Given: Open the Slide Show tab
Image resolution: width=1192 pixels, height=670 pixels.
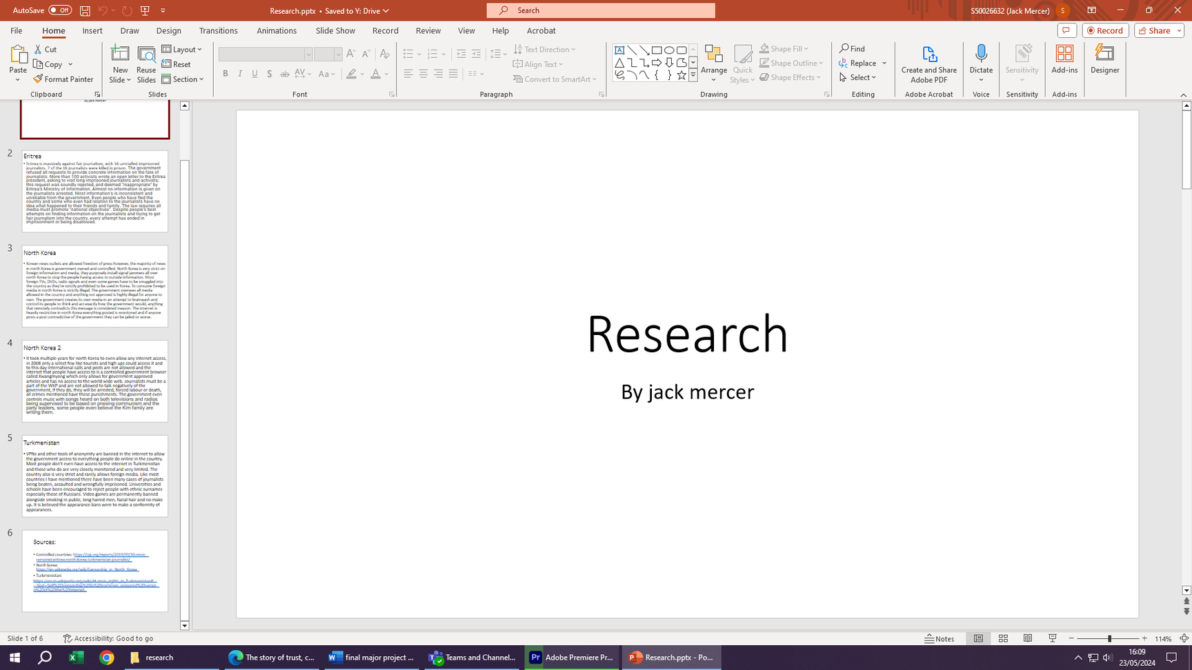Looking at the screenshot, I should click(x=335, y=31).
